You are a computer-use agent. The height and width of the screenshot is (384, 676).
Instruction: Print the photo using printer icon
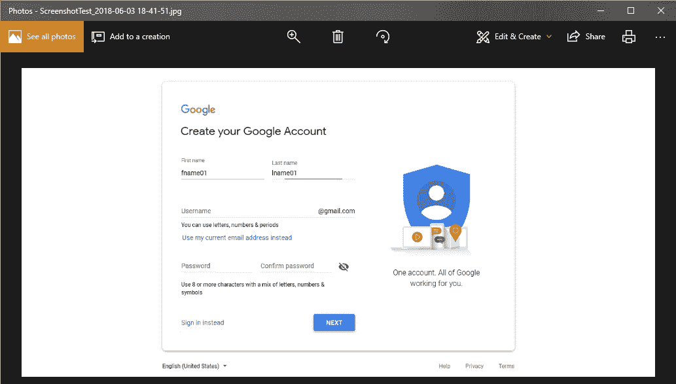click(x=629, y=37)
